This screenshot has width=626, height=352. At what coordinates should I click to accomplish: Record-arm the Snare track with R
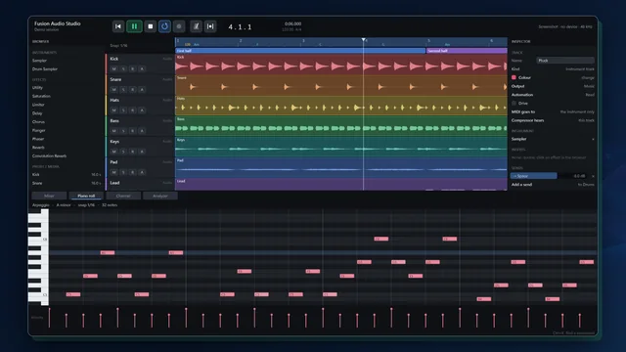(133, 89)
